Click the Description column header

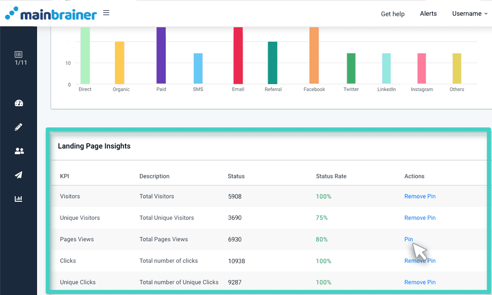tap(154, 176)
